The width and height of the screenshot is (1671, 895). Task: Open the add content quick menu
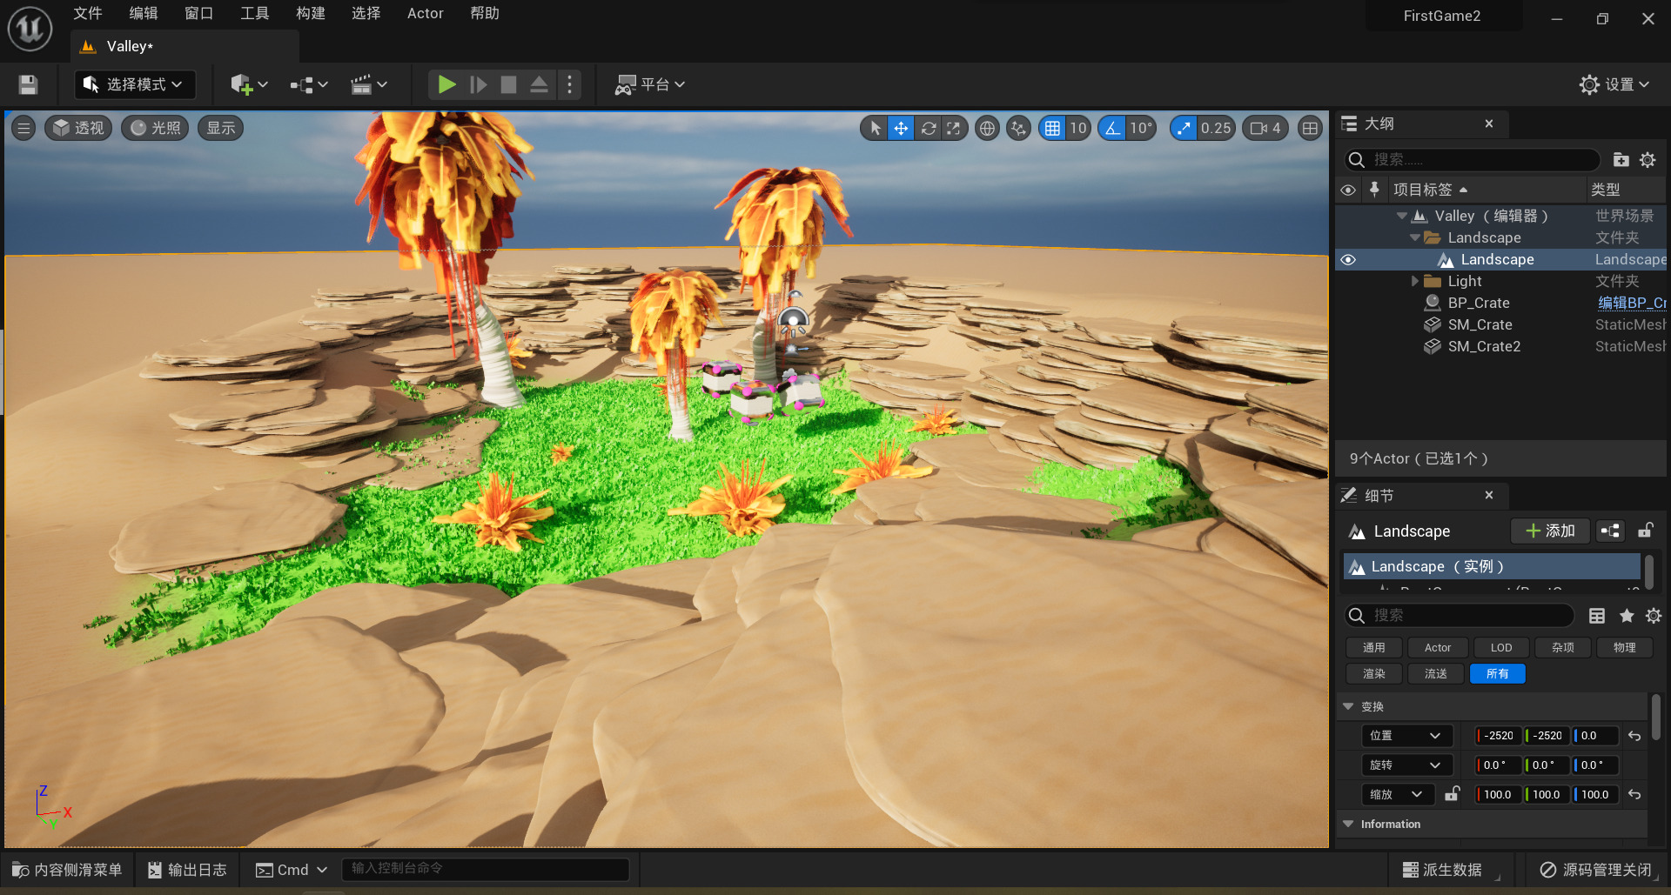249,84
